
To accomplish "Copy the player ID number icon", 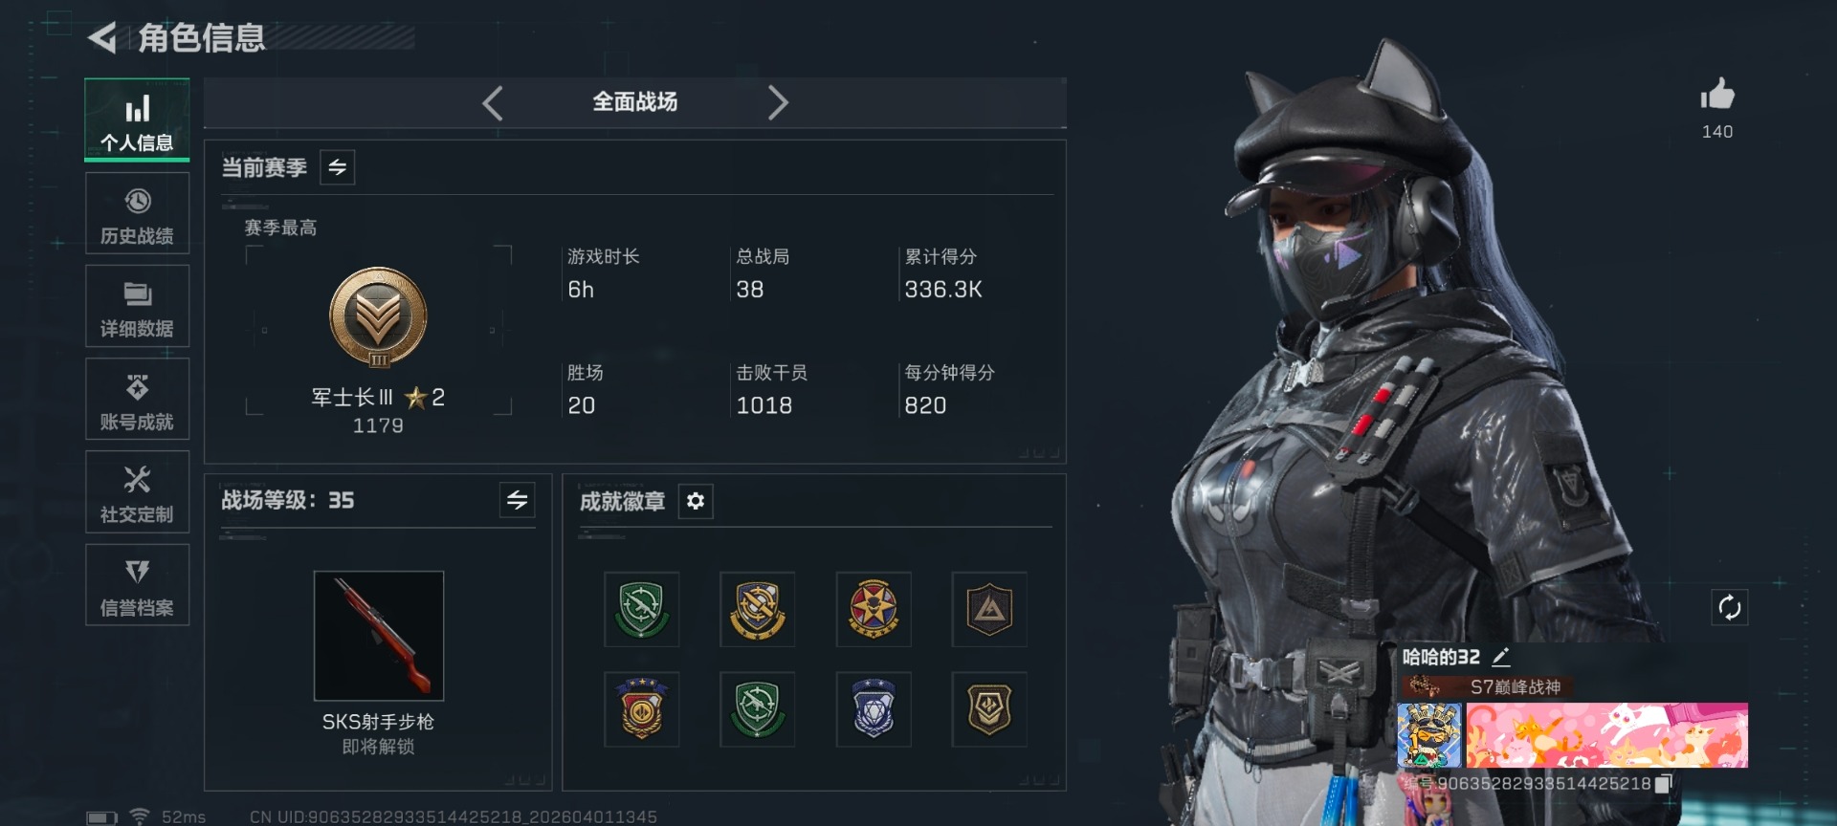I will coord(1663,784).
